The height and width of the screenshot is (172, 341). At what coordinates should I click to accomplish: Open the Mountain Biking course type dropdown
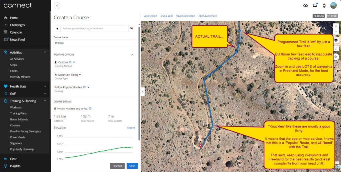coord(80,75)
